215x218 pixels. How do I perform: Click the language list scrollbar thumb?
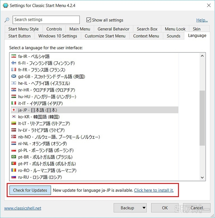click(202, 118)
